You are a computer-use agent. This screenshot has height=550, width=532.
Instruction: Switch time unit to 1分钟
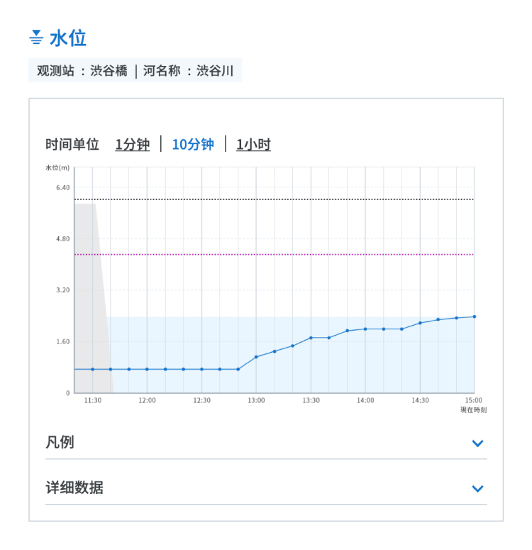pyautogui.click(x=133, y=145)
